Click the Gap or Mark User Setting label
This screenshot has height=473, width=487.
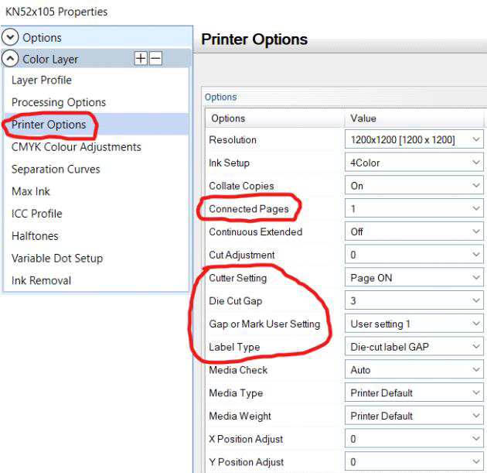click(x=264, y=324)
